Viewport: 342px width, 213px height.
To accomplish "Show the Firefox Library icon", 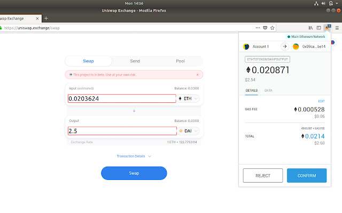I will (x=310, y=28).
